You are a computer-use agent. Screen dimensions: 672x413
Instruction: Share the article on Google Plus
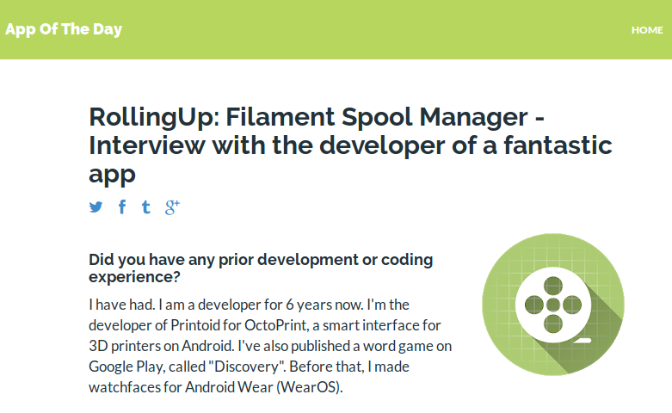[172, 206]
